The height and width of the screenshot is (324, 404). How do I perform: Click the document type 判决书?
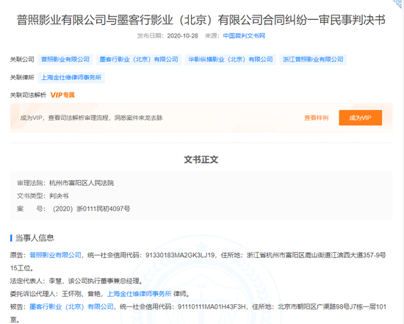click(x=59, y=196)
